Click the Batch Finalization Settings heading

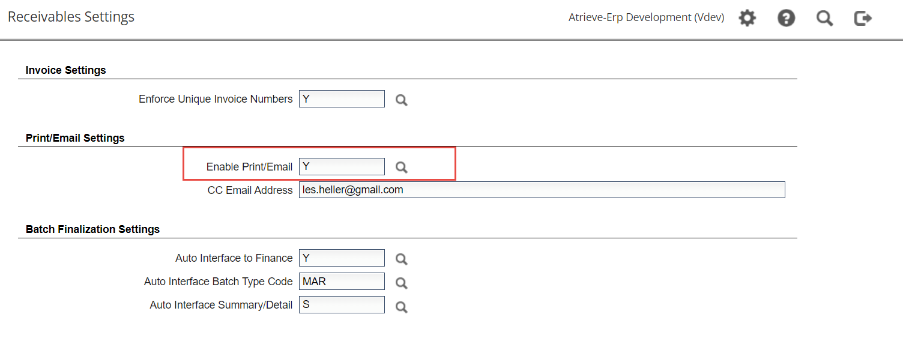point(92,229)
